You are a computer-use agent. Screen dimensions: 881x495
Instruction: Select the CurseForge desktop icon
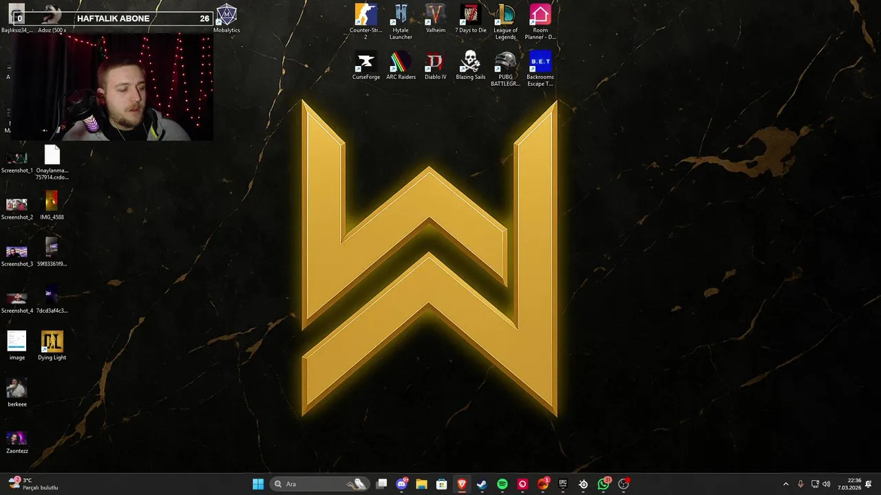click(365, 65)
